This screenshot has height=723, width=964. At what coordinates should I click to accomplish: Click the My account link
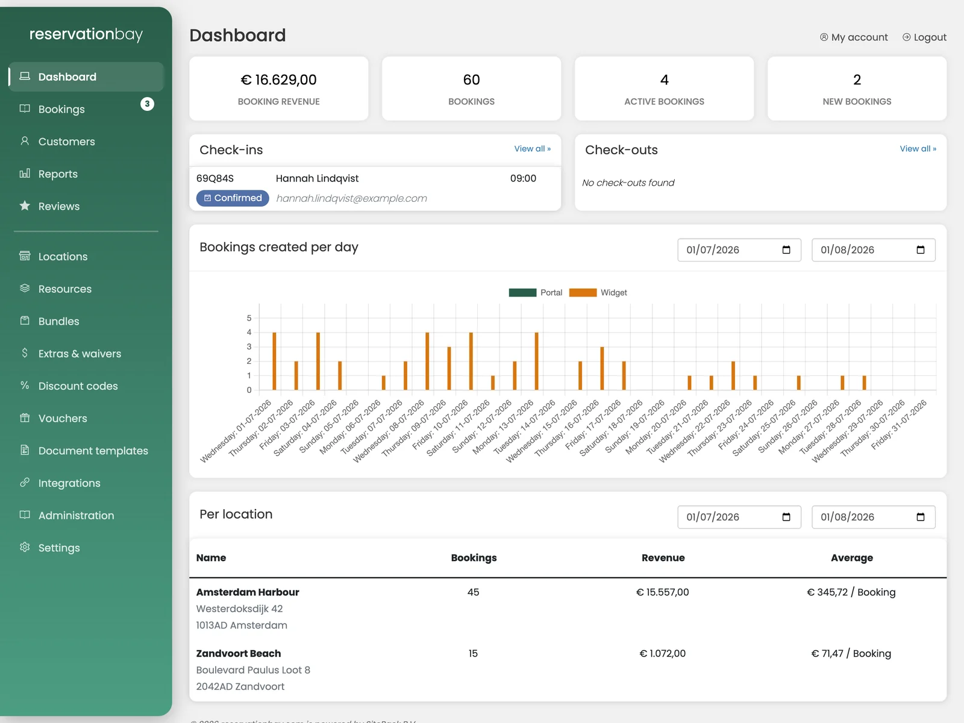854,37
